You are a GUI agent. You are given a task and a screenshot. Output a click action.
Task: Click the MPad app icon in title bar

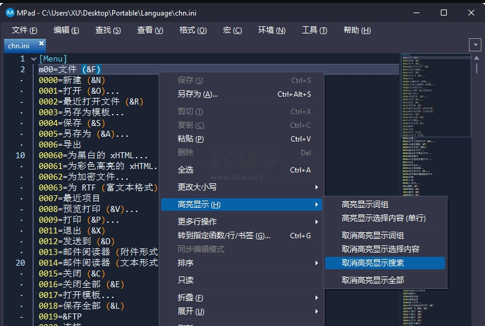10,13
